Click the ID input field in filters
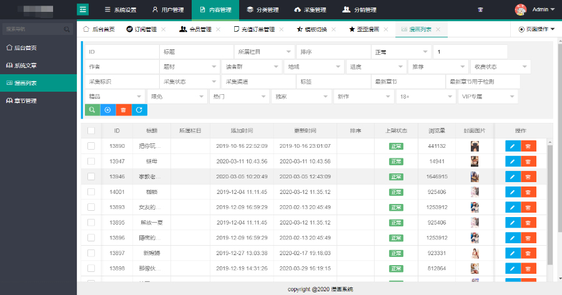 click(x=121, y=52)
